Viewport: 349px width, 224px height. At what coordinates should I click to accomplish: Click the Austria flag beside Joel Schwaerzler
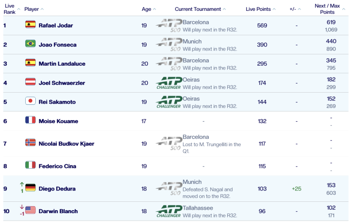(x=30, y=82)
